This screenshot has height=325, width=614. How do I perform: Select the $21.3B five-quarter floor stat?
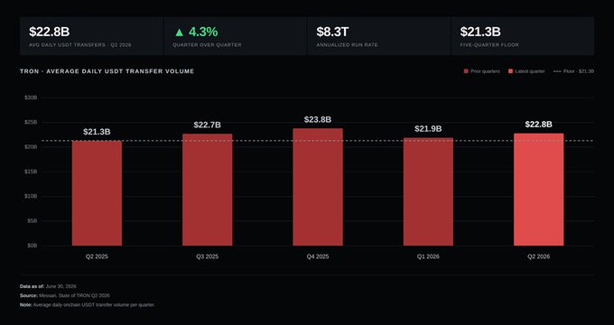tap(480, 32)
